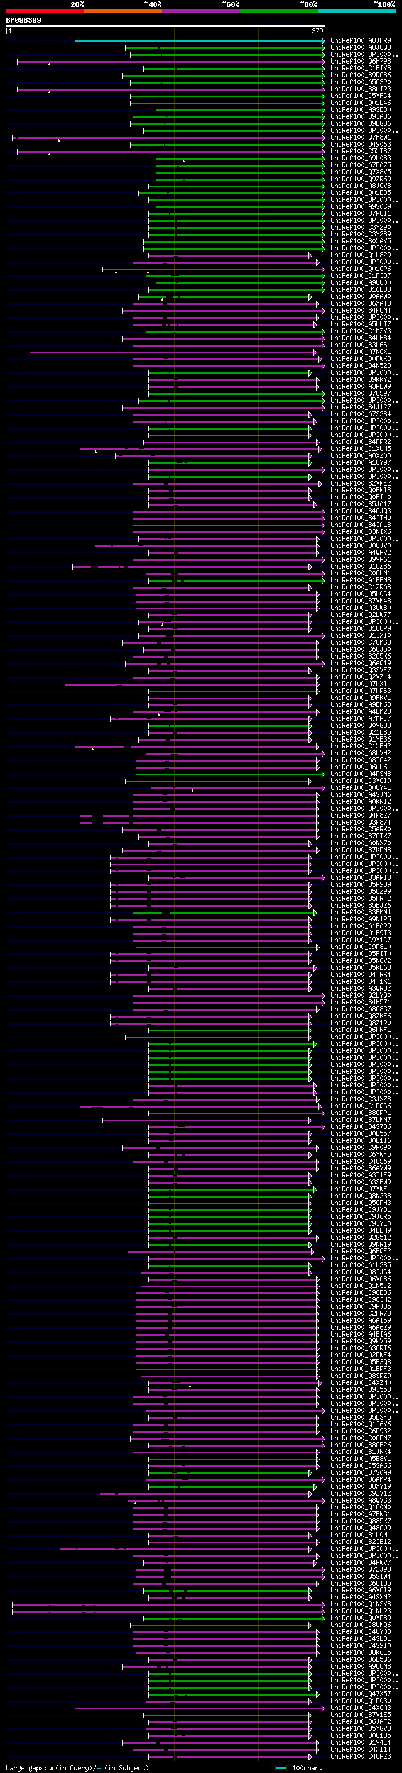Click label UniRef100_C9P8L0

361,947
